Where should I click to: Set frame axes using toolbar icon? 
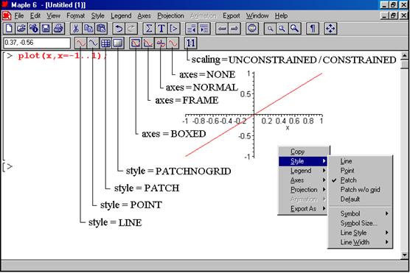(148, 43)
